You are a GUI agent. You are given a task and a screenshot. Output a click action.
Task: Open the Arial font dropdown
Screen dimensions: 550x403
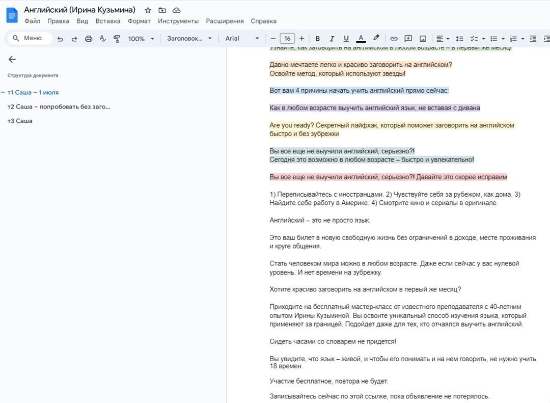[242, 39]
